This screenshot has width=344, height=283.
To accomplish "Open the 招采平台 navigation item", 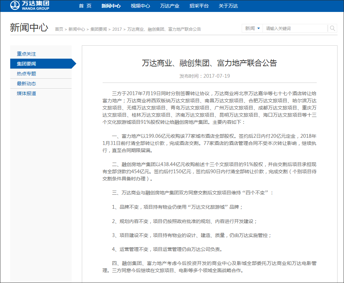I will click(199, 6).
